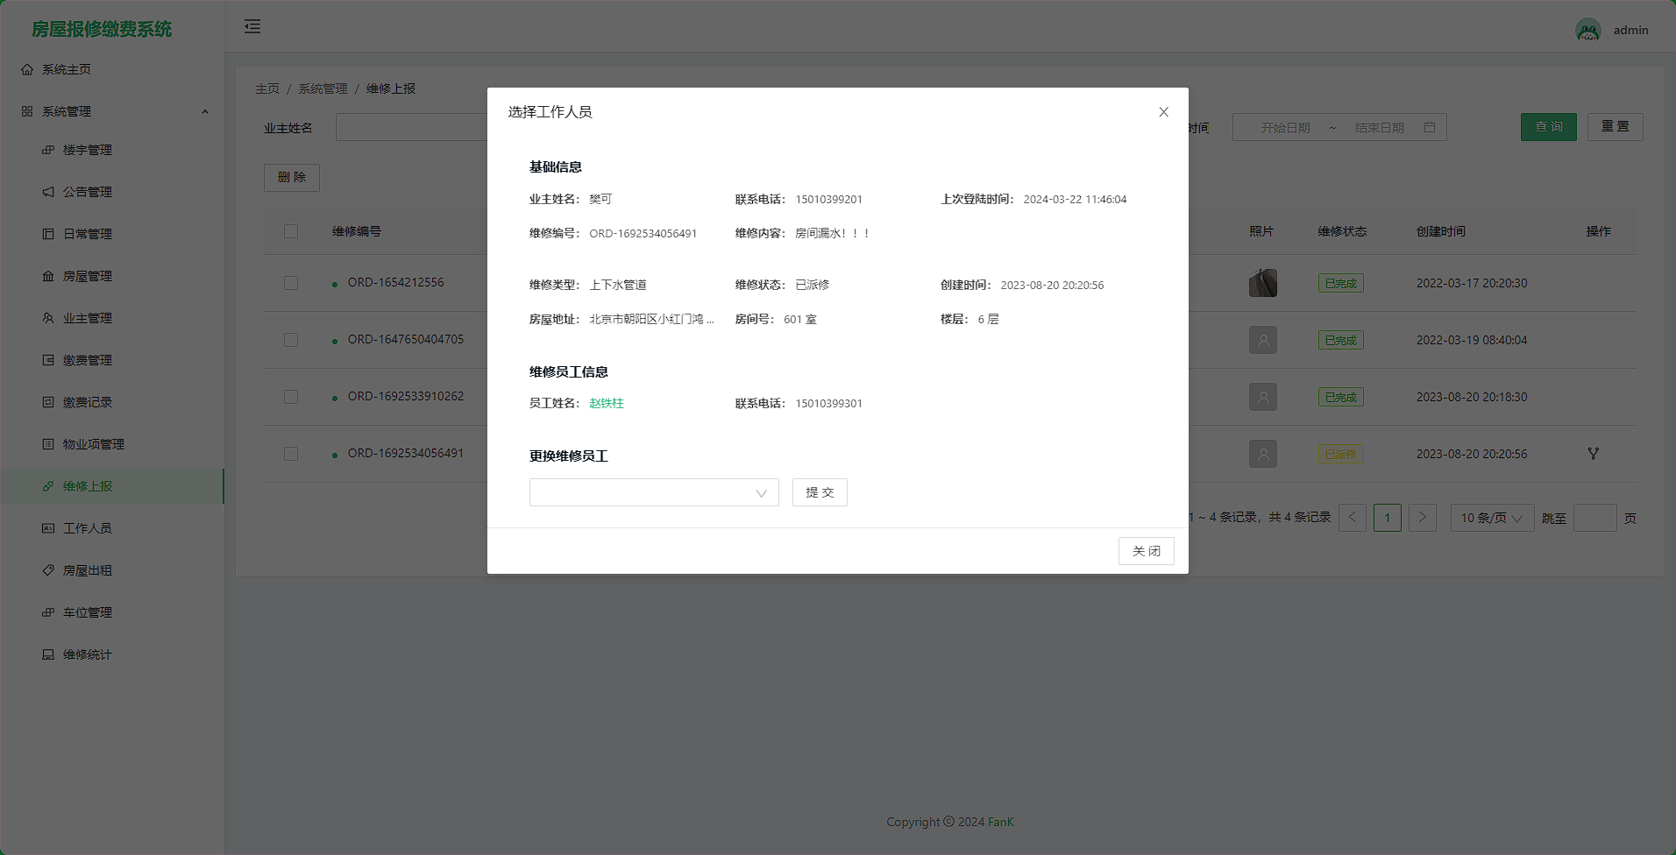1676x855 pixels.
Task: Click the 公告管理 megaphone icon
Action: [x=48, y=192]
